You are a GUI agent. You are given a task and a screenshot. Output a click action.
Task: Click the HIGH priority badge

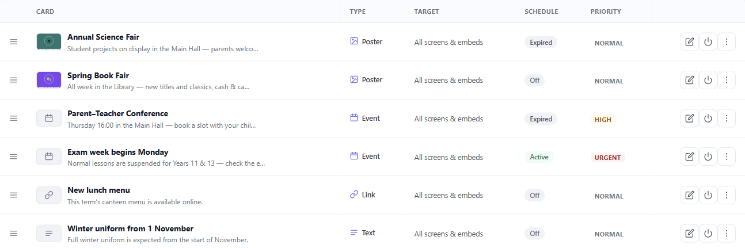(603, 120)
